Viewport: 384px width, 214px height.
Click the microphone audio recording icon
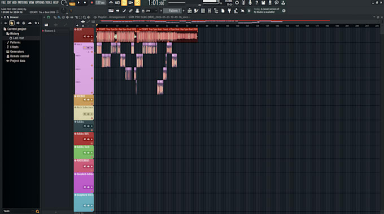(x=250, y=3)
